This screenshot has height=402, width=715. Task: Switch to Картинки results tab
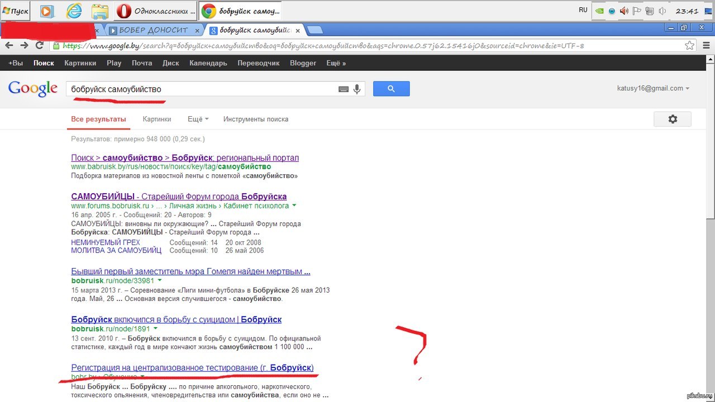[x=157, y=119]
